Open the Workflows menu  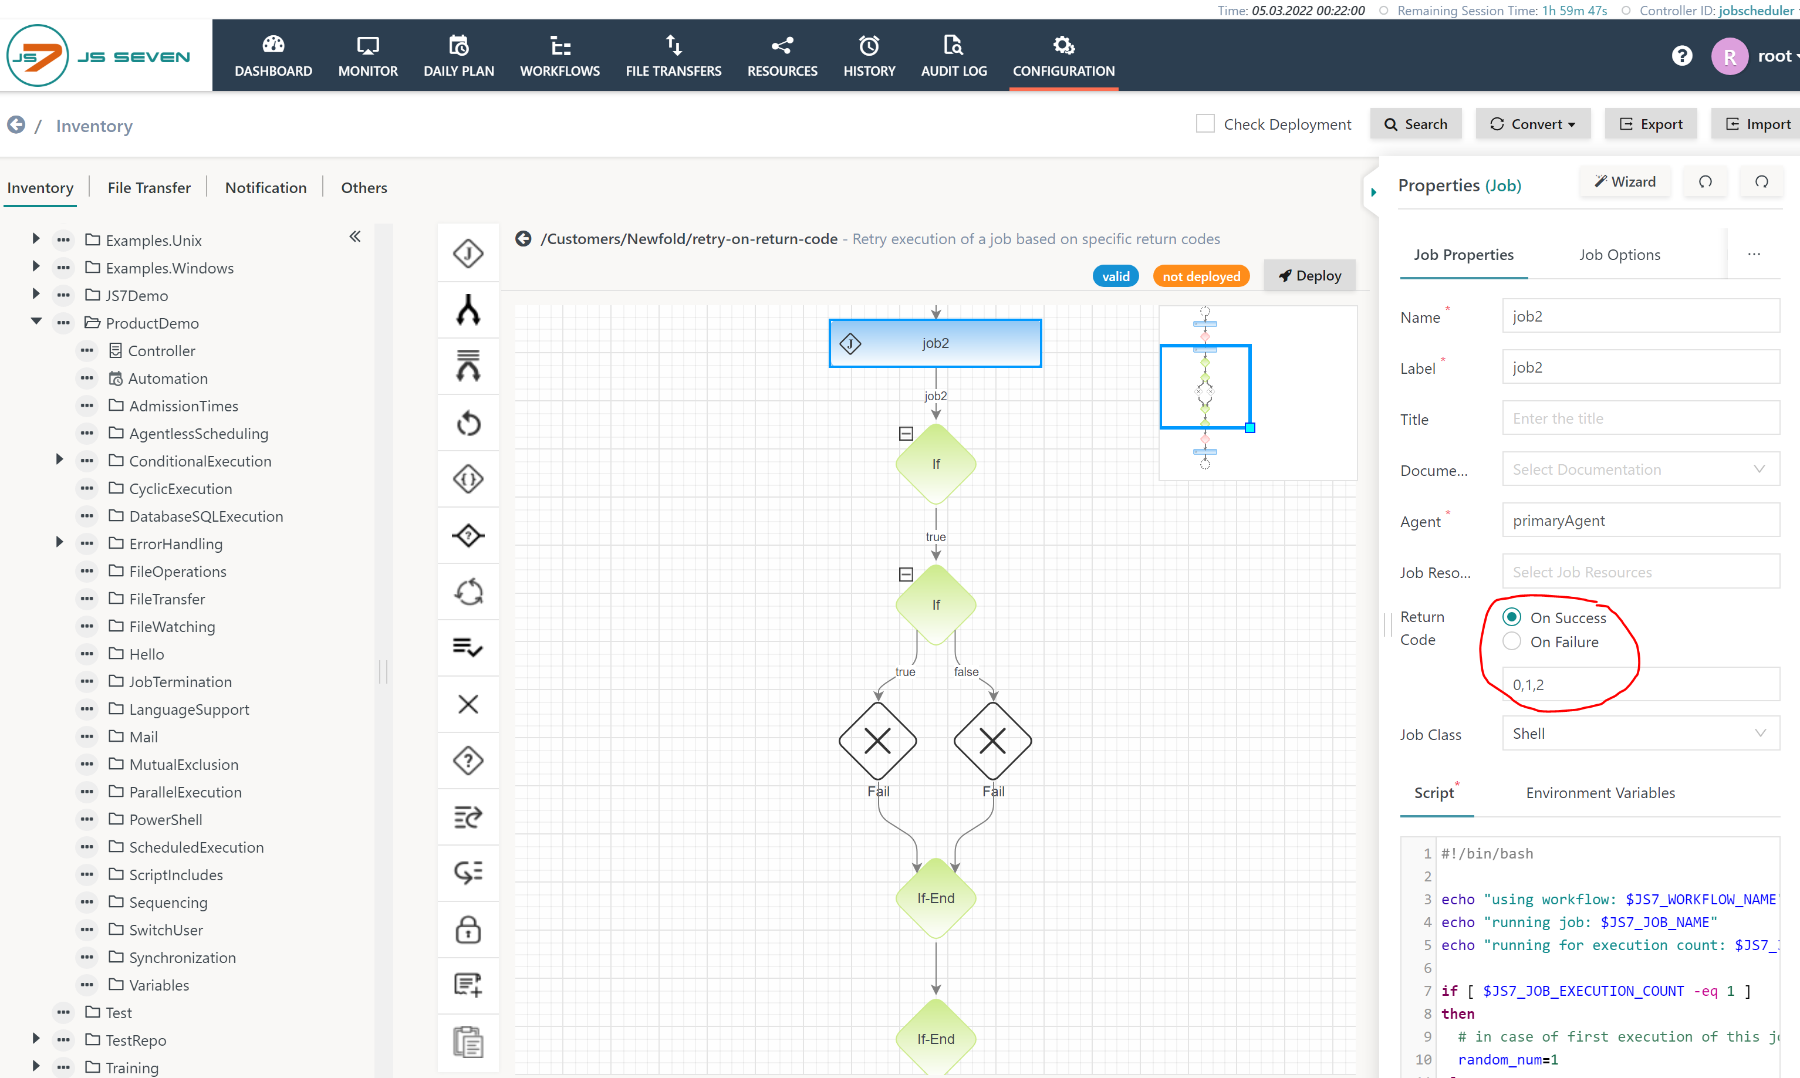click(x=559, y=56)
